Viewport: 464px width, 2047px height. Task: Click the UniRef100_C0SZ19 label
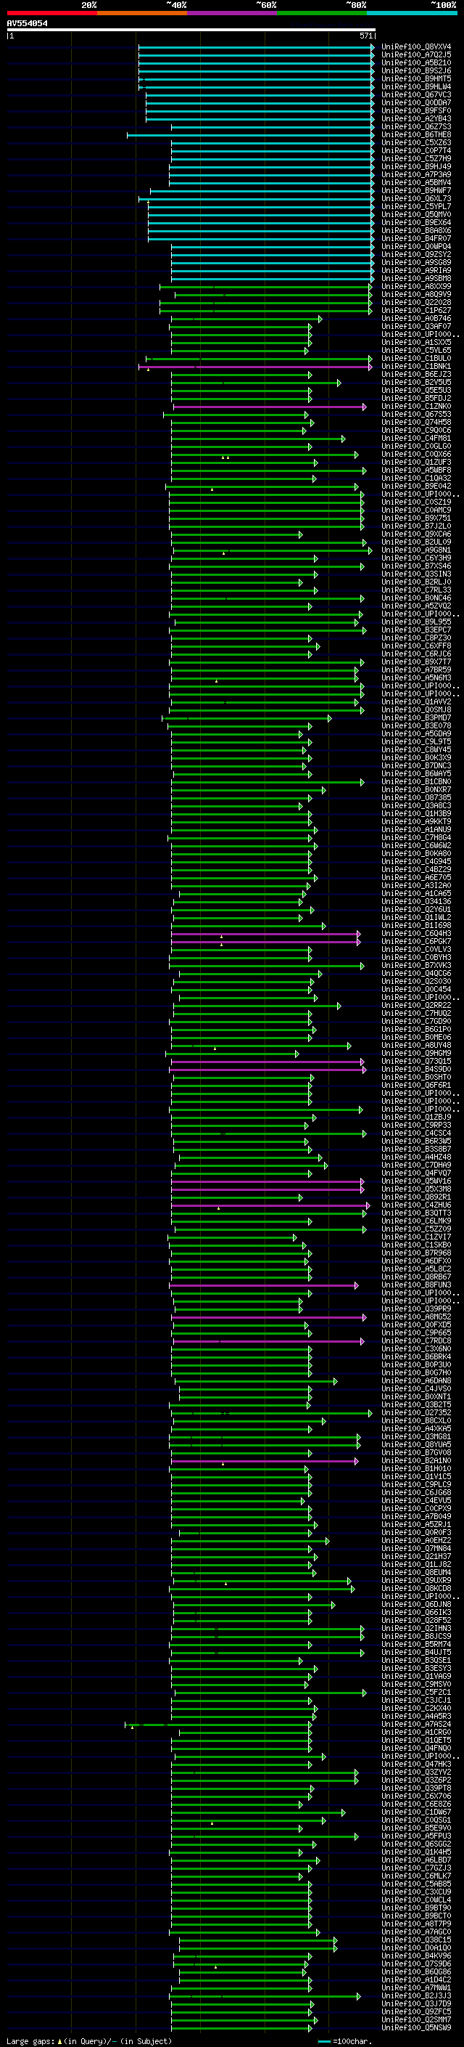point(416,502)
